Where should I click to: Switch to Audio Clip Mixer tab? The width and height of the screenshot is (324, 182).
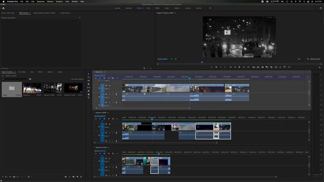[44, 13]
